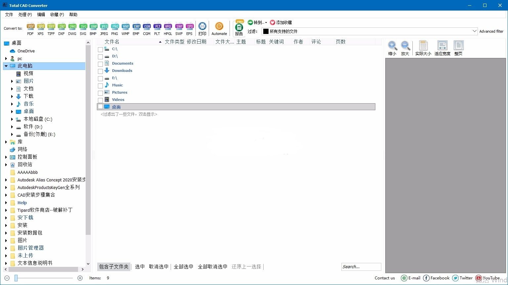Image resolution: width=508 pixels, height=285 pixels.
Task: Open the 收藏 (F) menu
Action: [x=57, y=15]
